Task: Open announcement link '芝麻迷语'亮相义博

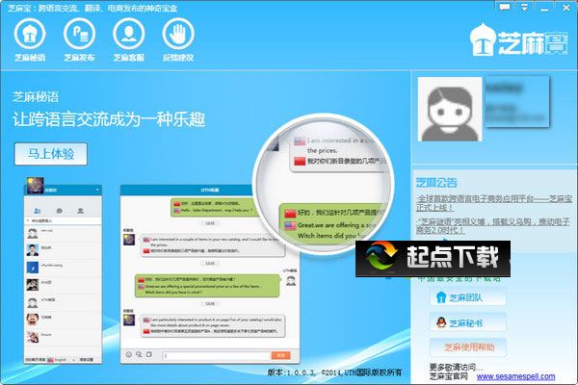Action: pos(492,226)
